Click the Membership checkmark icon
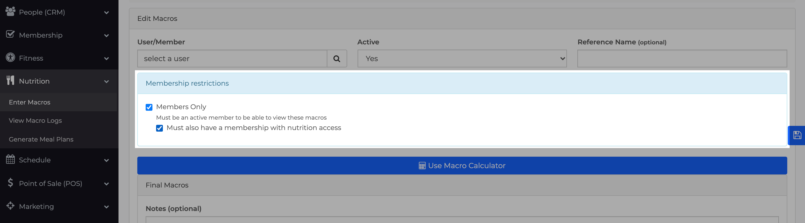 [x=10, y=34]
